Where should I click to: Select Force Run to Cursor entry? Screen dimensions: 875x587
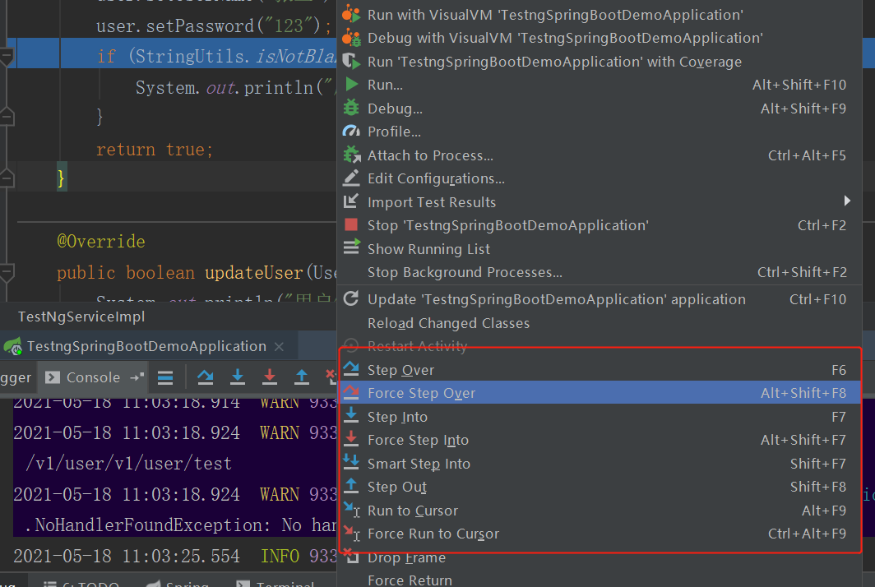pyautogui.click(x=600, y=534)
